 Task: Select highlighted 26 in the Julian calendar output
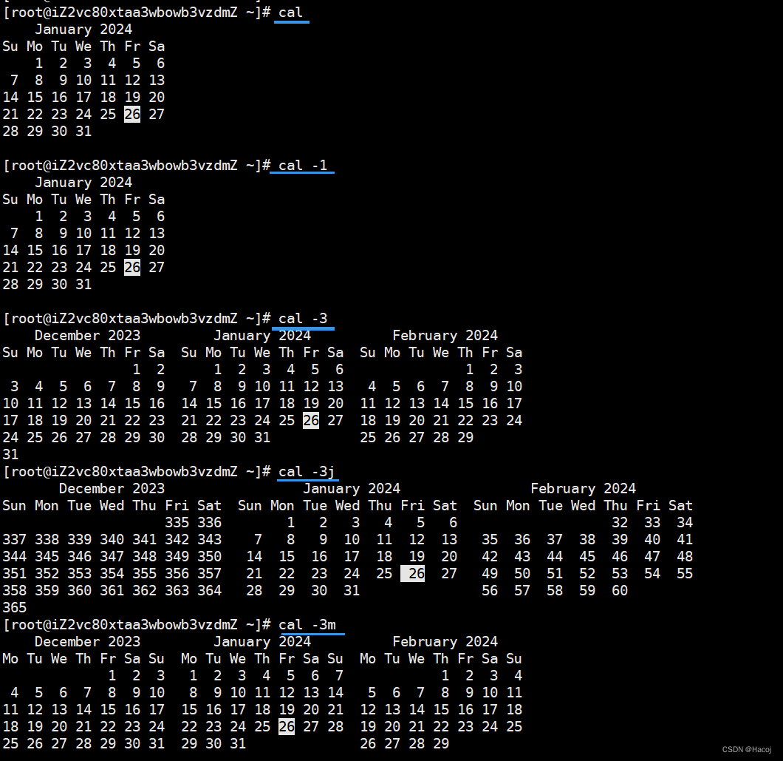pyautogui.click(x=412, y=573)
